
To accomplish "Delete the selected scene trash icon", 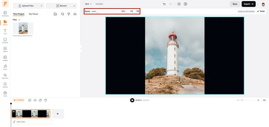I will pos(46,100).
